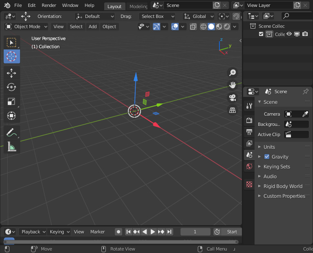Toggle viewport overlays button

175,27
